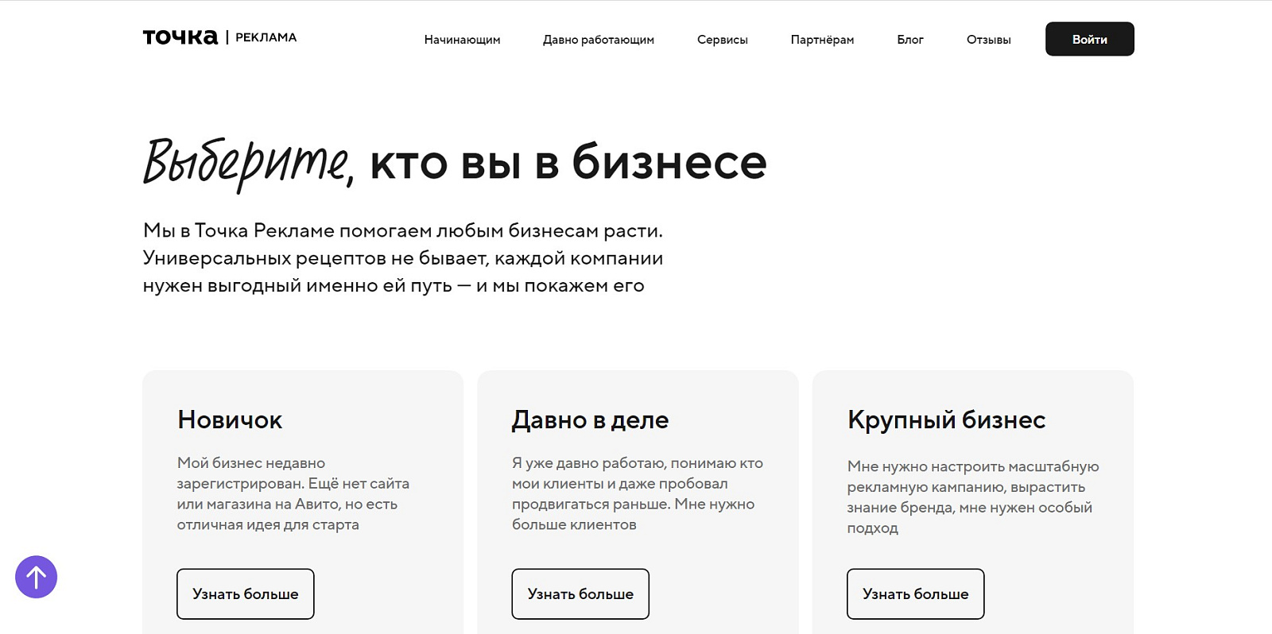Click Узнать больше under Давно в деле
This screenshot has height=634, width=1272.
point(580,593)
